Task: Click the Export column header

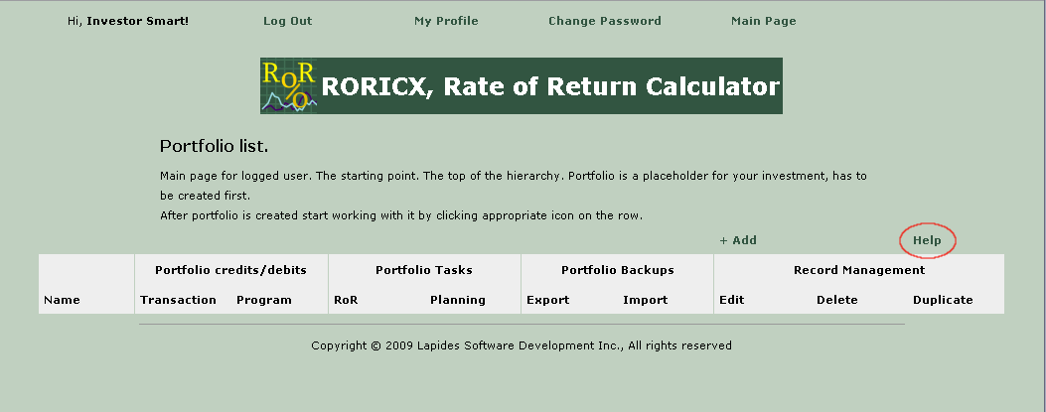Action: [x=547, y=300]
